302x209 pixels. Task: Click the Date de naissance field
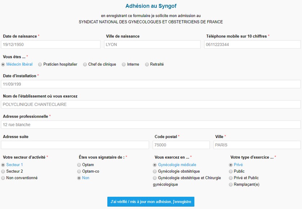[51, 44]
